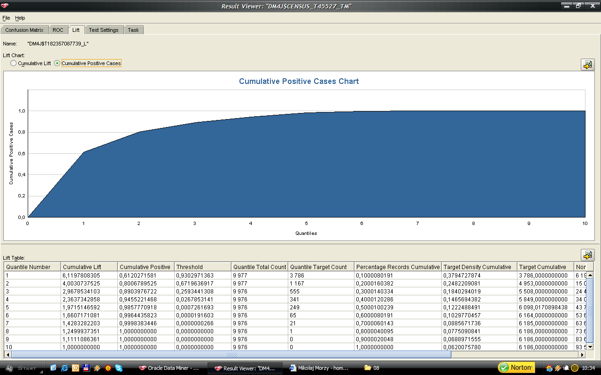Screen dimensions: 601x375
Task: Click the lift table vertical scrollbar
Action: tap(590, 312)
